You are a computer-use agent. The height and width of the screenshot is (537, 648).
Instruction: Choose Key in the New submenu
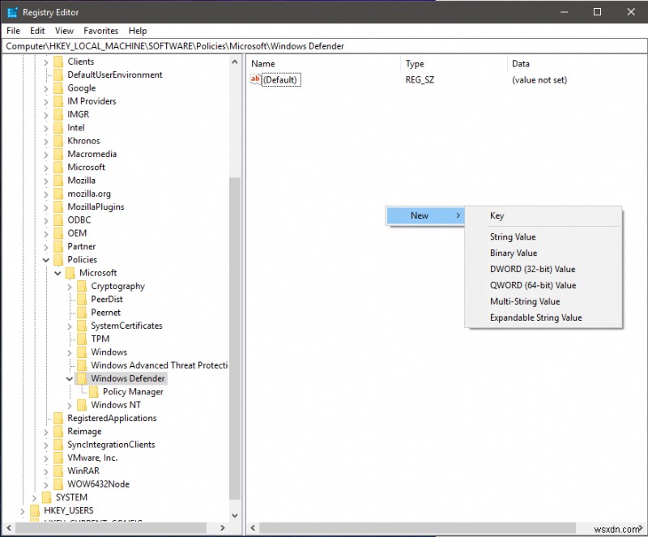coord(497,215)
